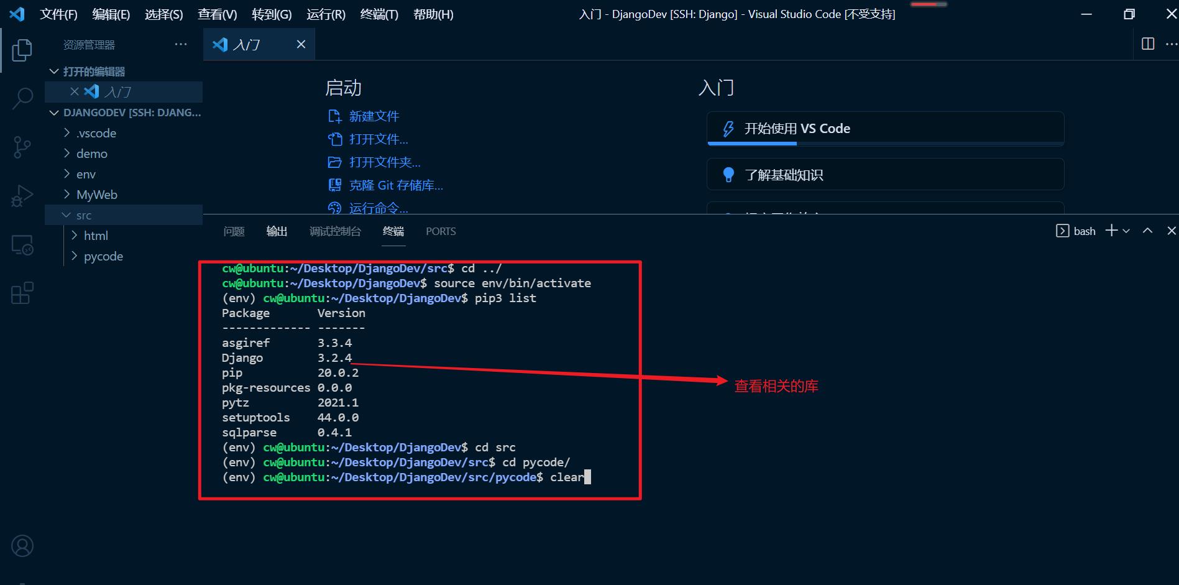
Task: Open the 编辑(E) menu
Action: click(111, 14)
